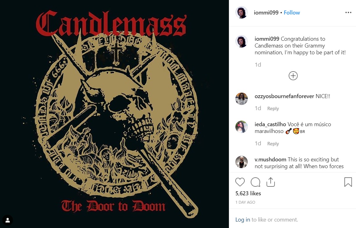
Task: Load more comments with the plus circle
Action: coord(293,76)
